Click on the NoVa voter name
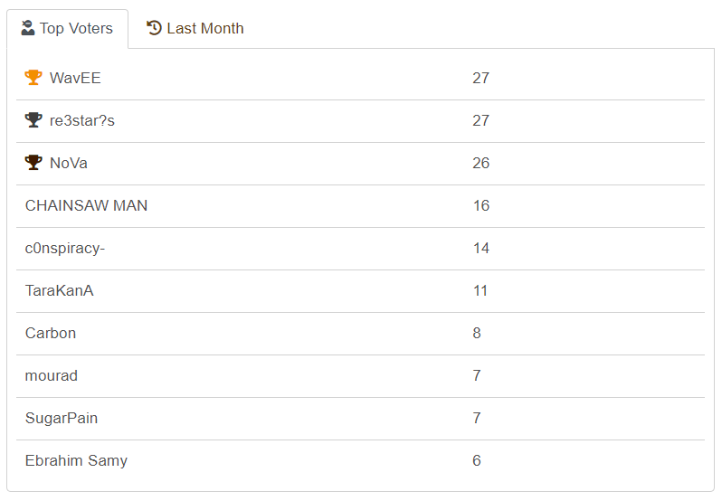 pyautogui.click(x=69, y=163)
